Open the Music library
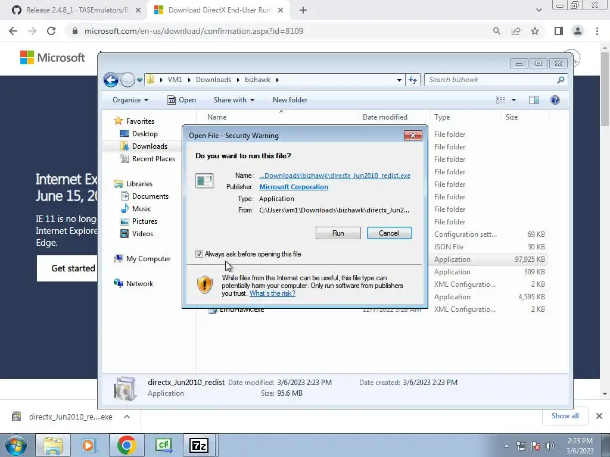Image resolution: width=610 pixels, height=457 pixels. click(142, 209)
